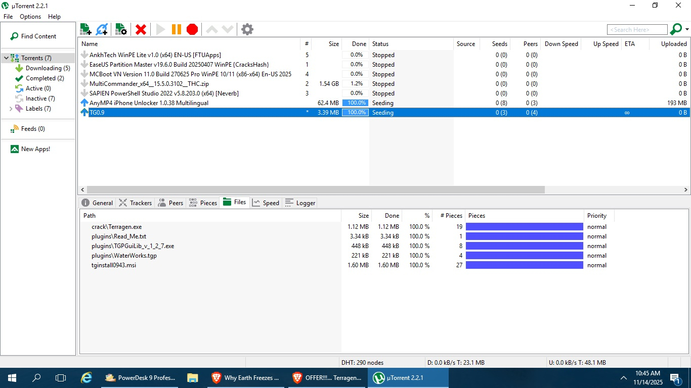691x388 pixels.
Task: Open Windows taskbar search
Action: coord(36,377)
